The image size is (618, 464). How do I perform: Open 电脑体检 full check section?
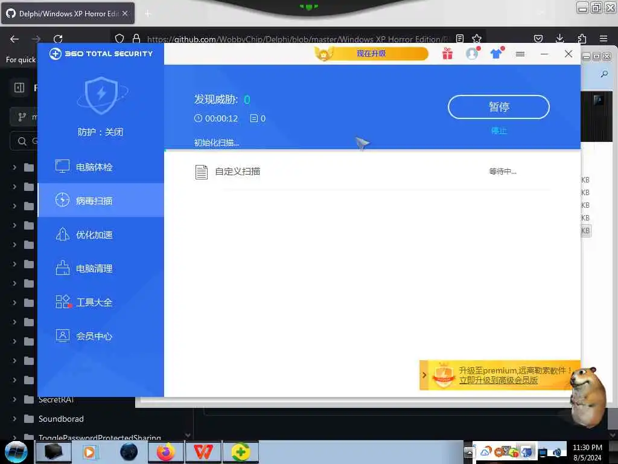[x=101, y=167]
